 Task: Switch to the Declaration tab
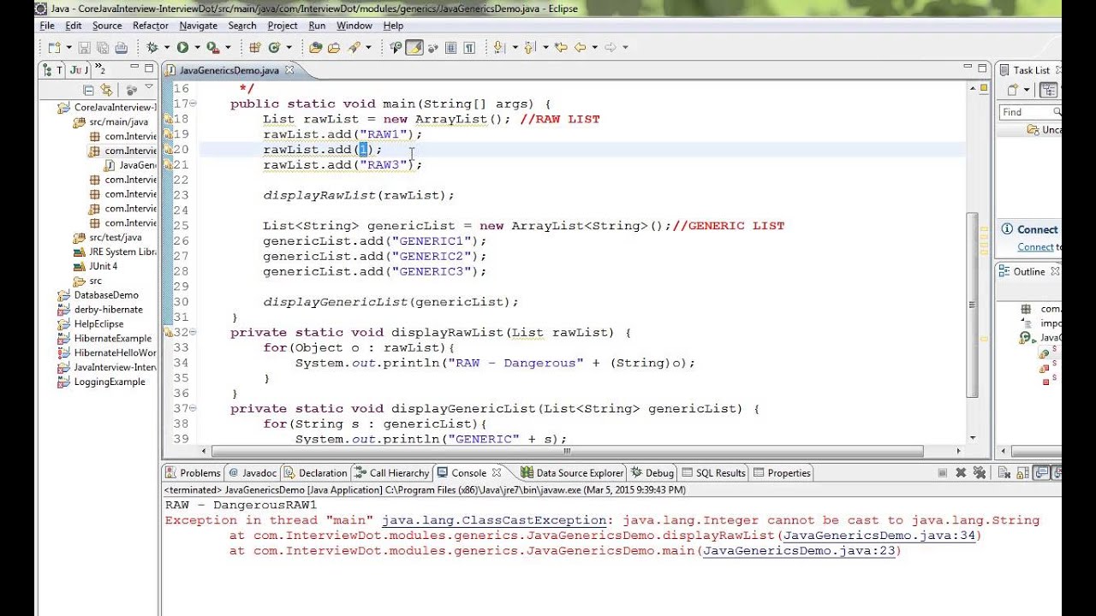click(315, 472)
